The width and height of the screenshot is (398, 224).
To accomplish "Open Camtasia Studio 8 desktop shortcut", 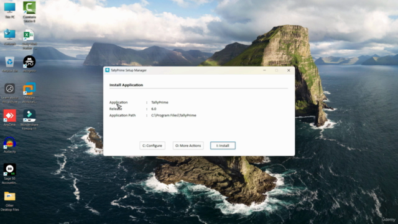I will point(29,12).
